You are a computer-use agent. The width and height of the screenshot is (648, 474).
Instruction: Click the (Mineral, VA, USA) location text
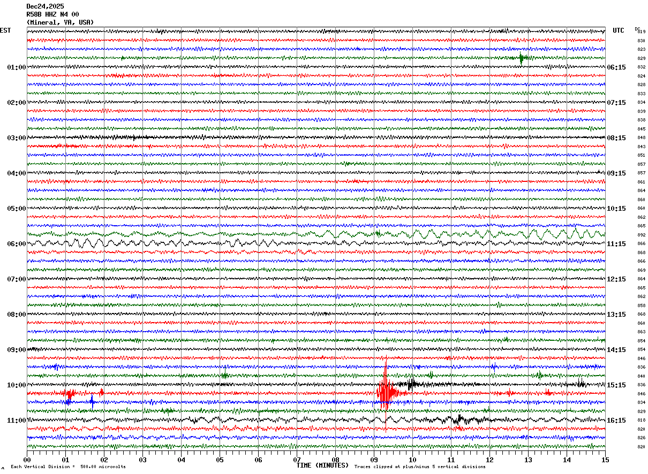pos(60,22)
